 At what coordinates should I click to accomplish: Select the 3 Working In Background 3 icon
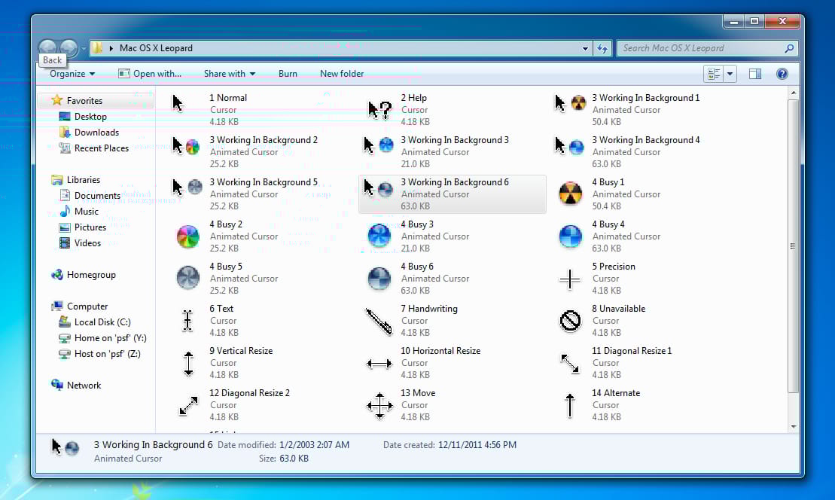coord(379,145)
